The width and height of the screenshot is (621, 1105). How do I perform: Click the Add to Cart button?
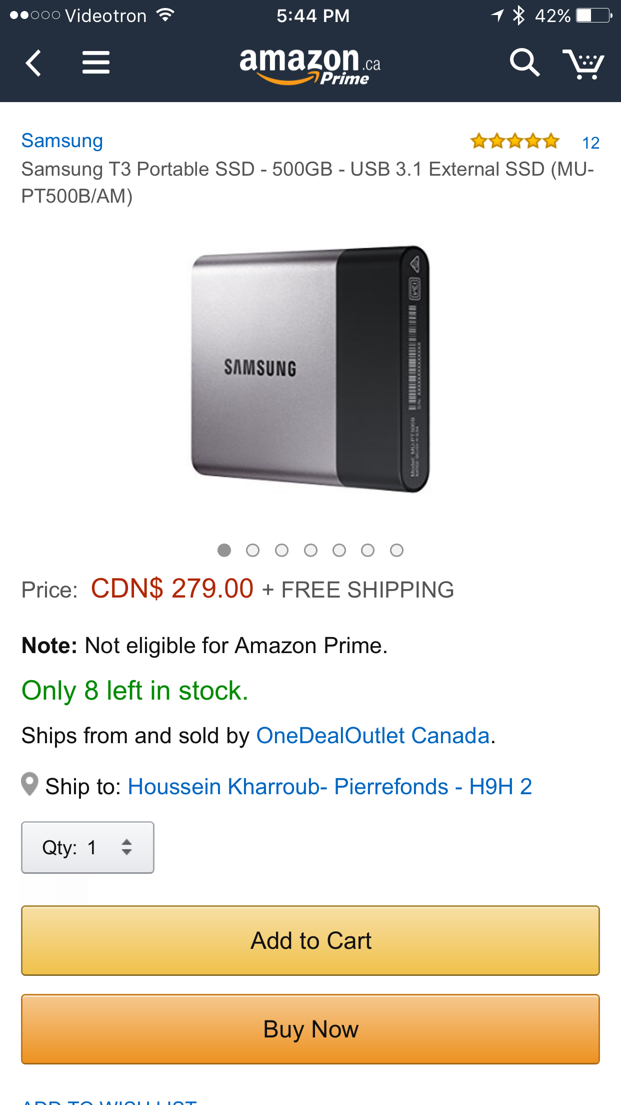point(310,940)
